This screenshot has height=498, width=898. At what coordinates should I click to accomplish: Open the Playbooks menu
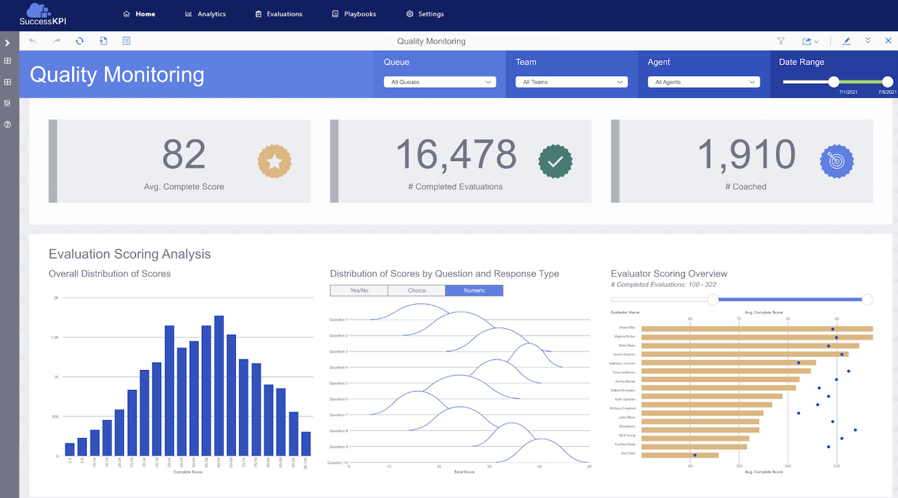tap(354, 13)
